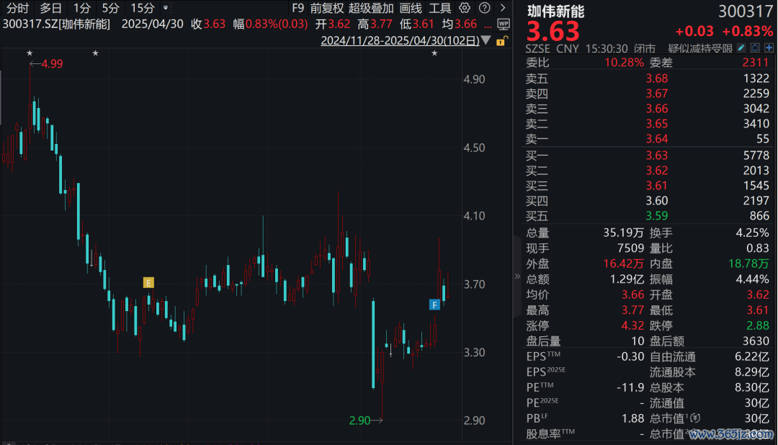Click the 跌停 price 2.88

pyautogui.click(x=758, y=326)
